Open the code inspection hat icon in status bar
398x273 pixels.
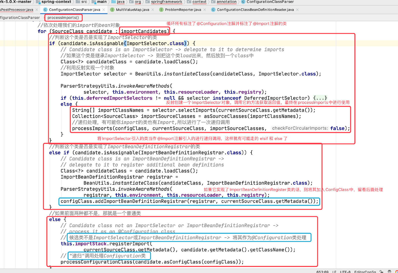(389, 271)
